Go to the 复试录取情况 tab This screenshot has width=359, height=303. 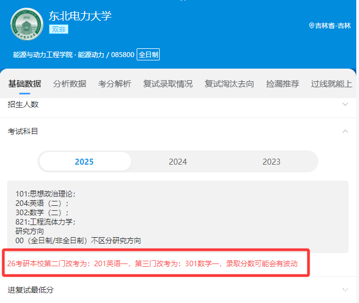click(x=168, y=84)
